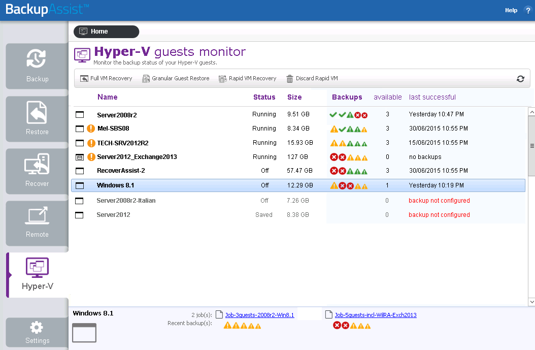Open the Remote section in sidebar
This screenshot has width=535, height=350.
(37, 224)
